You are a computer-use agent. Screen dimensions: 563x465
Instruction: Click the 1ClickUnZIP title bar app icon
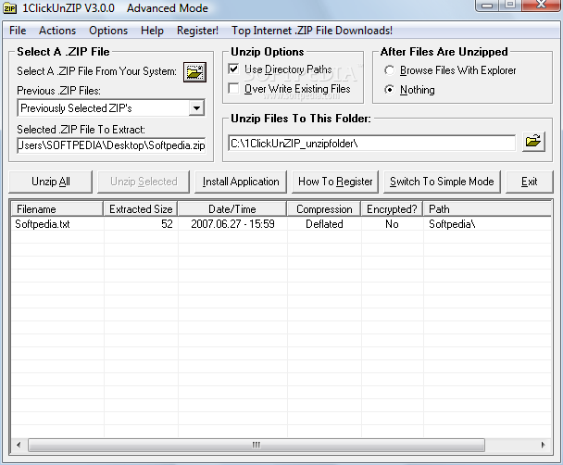tap(9, 8)
